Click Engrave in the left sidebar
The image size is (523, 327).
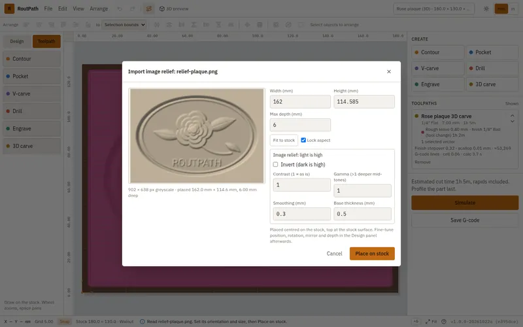[31, 128]
